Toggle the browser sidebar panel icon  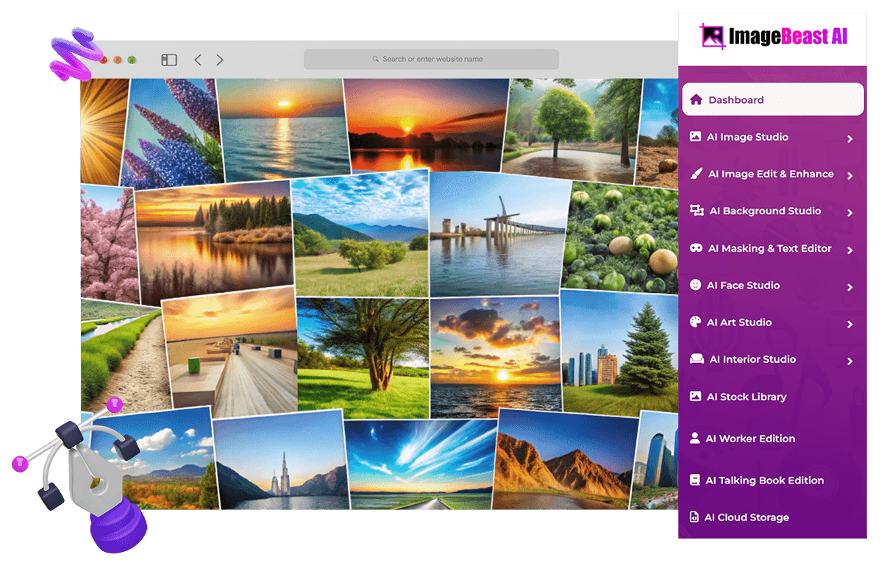click(169, 60)
